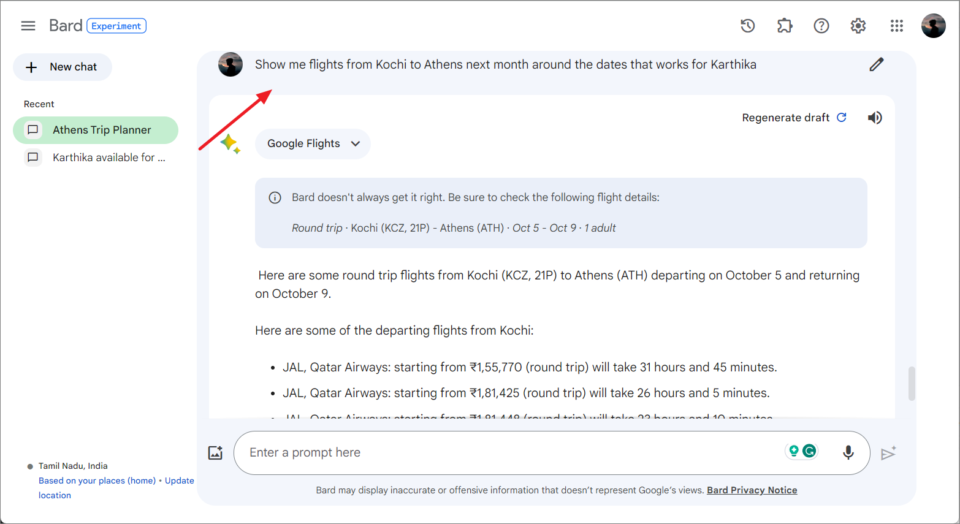Click the Update location link

coord(179,480)
